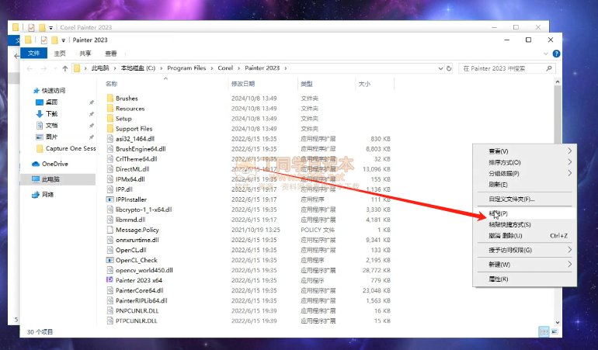Open Capture One Sess folder in sidebar
598x350 pixels.
[x=65, y=148]
